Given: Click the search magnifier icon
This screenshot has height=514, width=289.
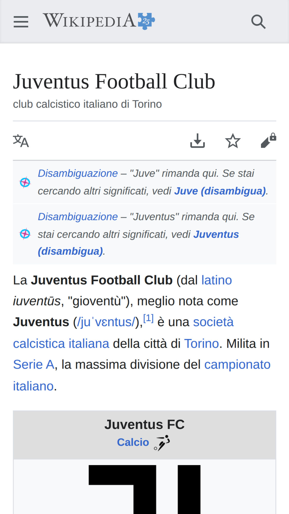Looking at the screenshot, I should click(x=258, y=22).
